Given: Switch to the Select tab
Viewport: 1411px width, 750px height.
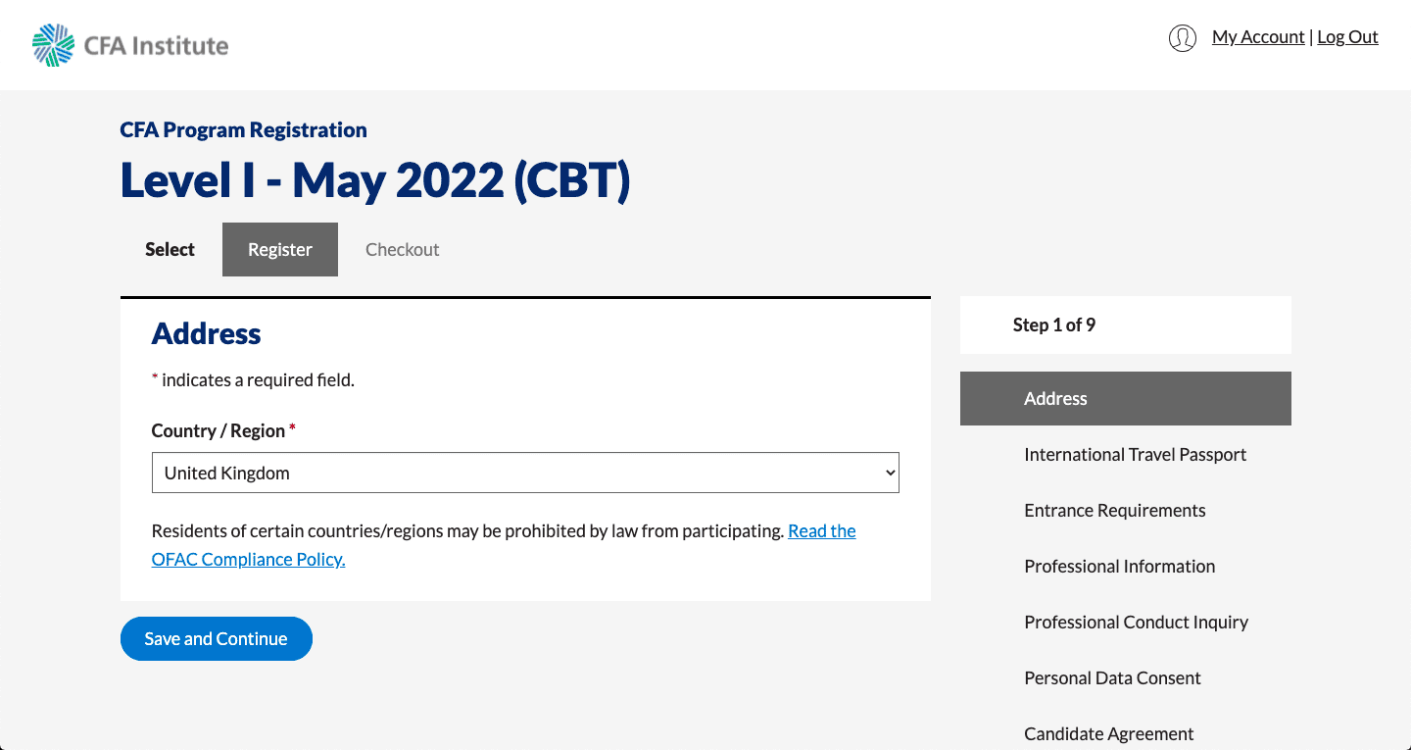Looking at the screenshot, I should click(170, 249).
